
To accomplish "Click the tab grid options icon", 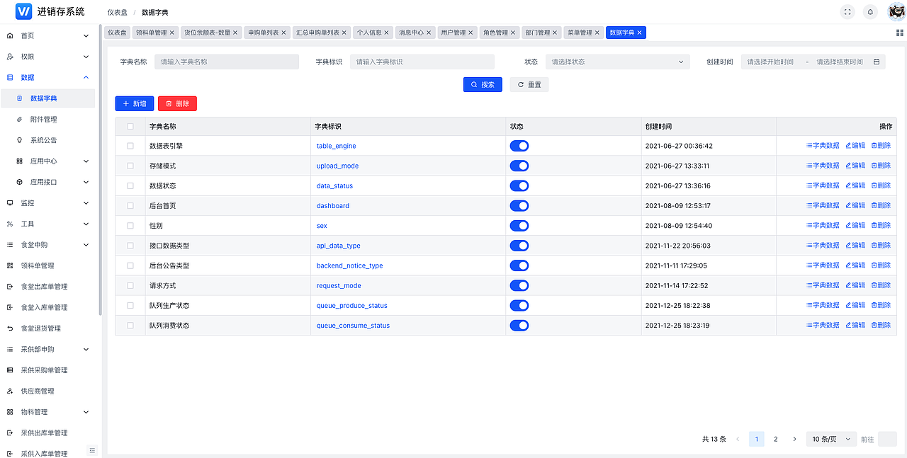I will [900, 33].
